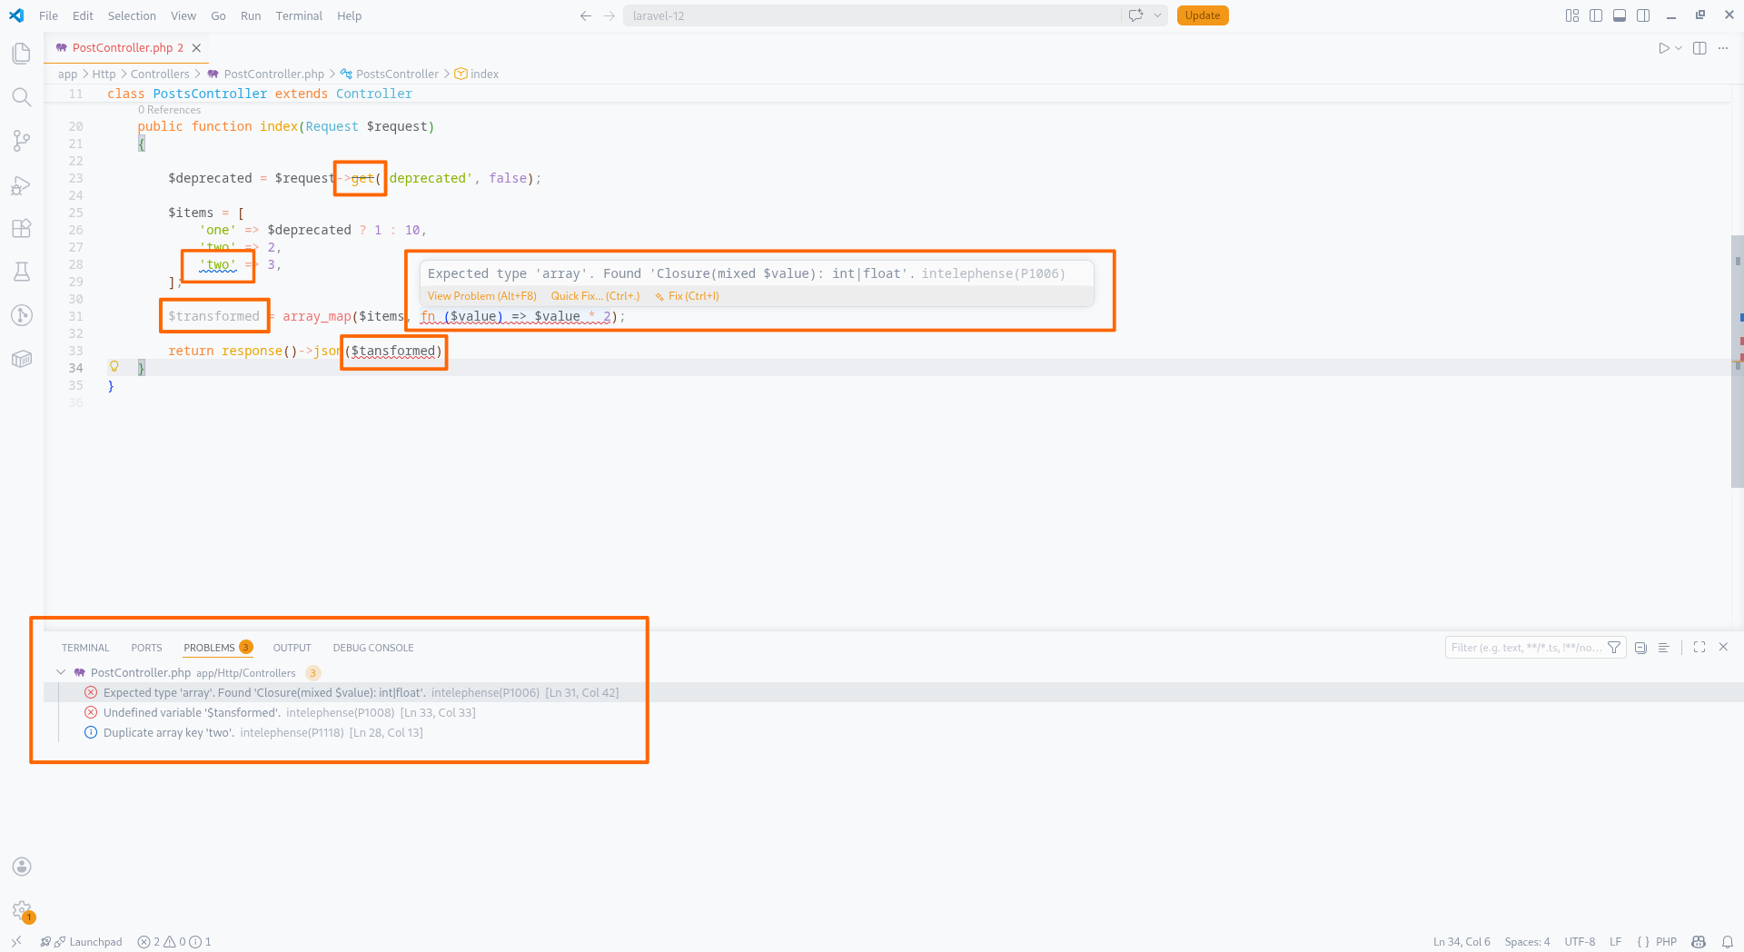Collapse the PostController.php problems group
This screenshot has height=952, width=1744.
pos(61,672)
